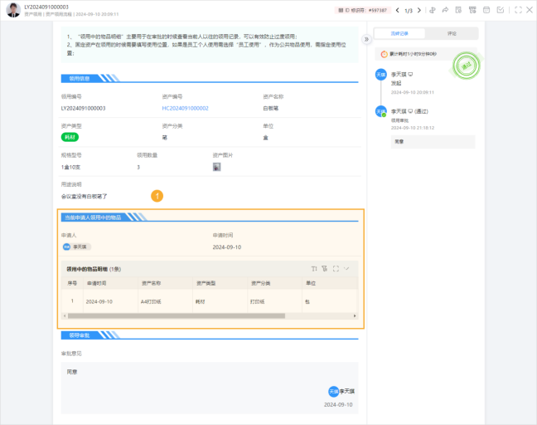This screenshot has width=537, height=425.
Task: Click the text size icon in items table
Action: pos(314,268)
